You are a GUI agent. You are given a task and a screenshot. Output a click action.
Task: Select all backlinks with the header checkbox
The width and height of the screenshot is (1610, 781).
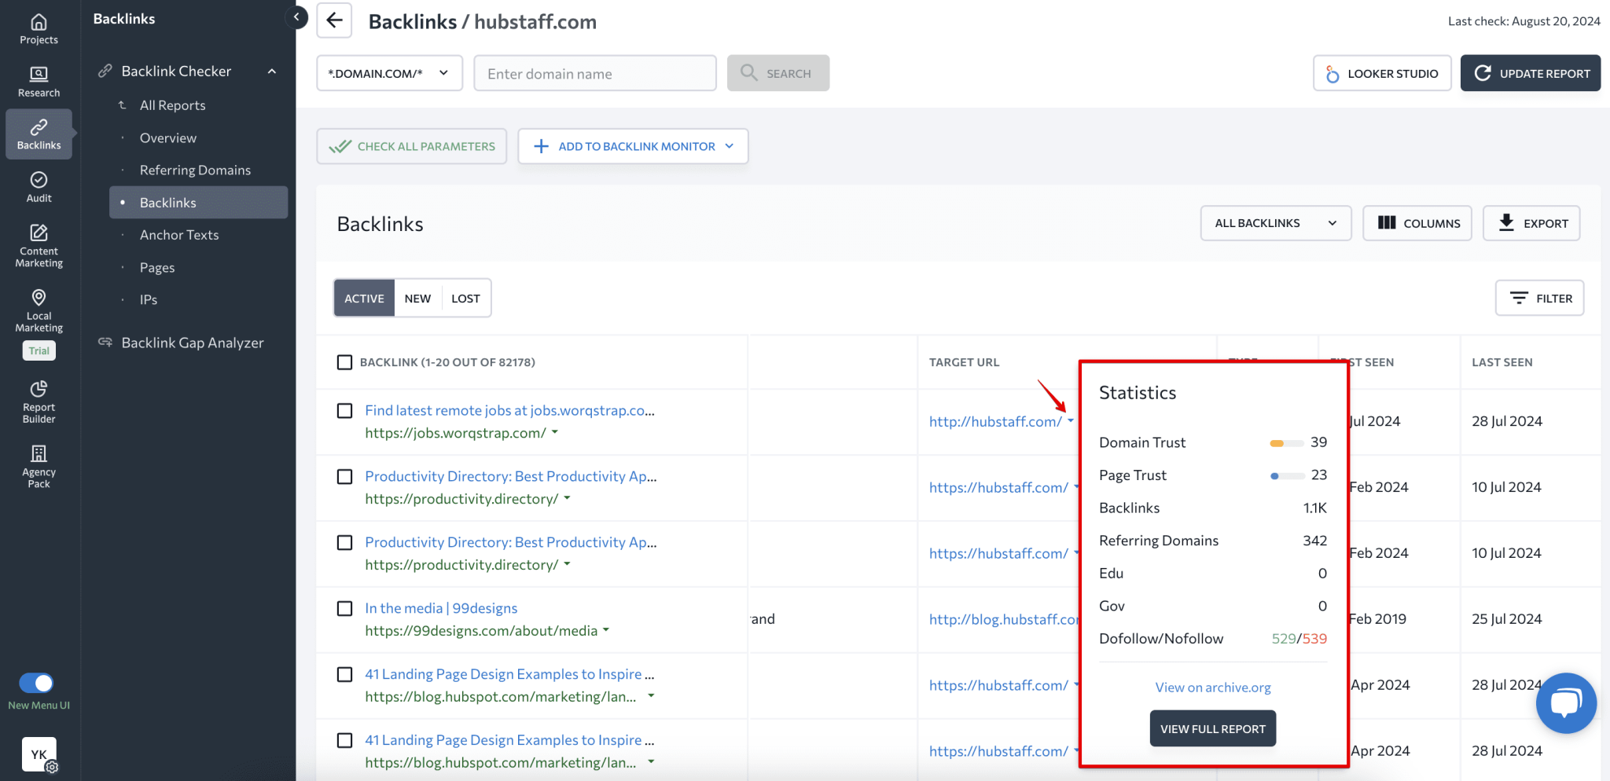coord(344,362)
